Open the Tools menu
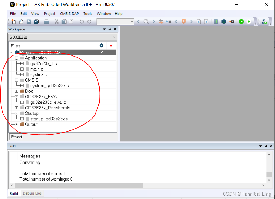Viewport: 275px width, 199px height. tap(88, 14)
